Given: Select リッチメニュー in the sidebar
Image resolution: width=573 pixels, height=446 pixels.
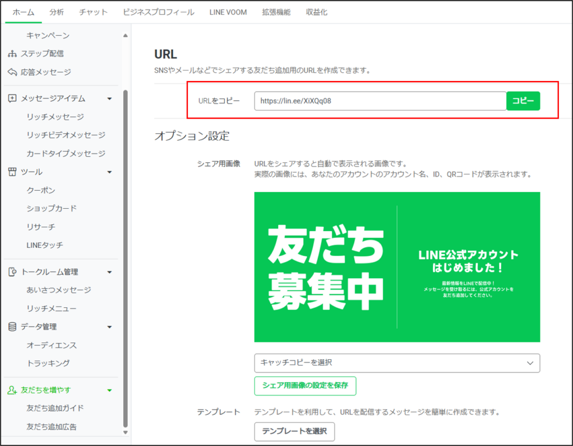Looking at the screenshot, I should 51,308.
